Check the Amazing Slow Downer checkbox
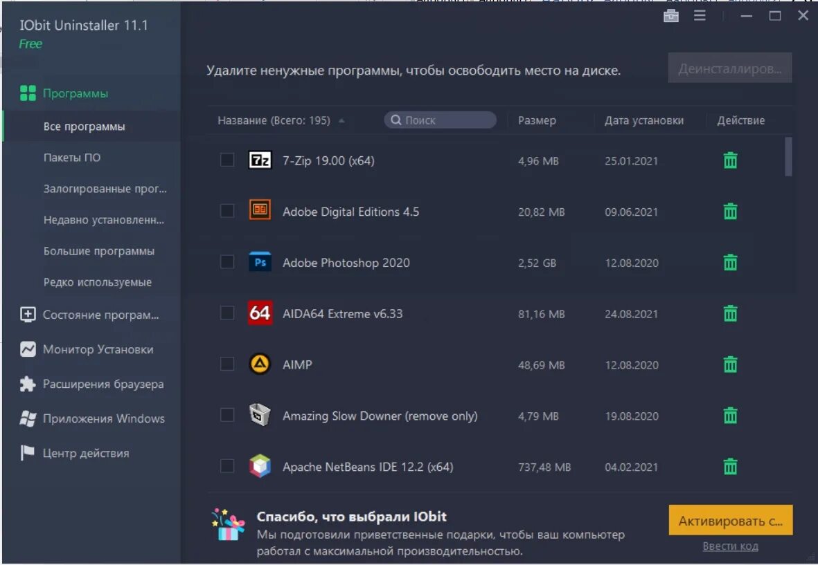Viewport: 818px width, 565px height. coord(227,414)
